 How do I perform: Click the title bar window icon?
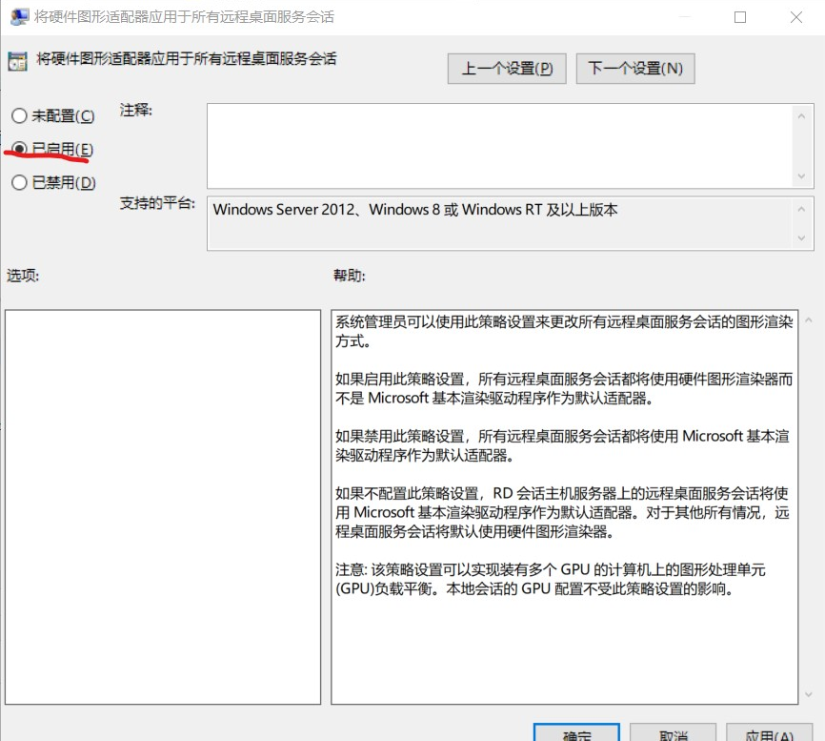tap(19, 17)
